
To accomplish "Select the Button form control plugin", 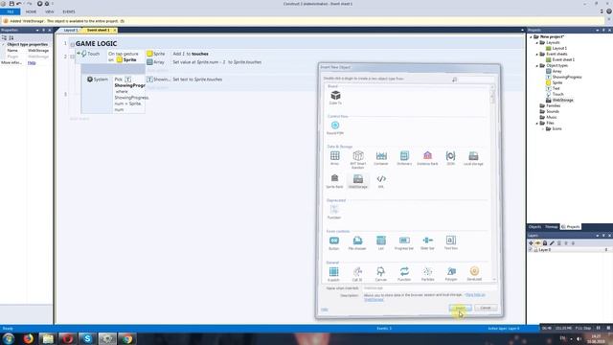I will tap(334, 242).
